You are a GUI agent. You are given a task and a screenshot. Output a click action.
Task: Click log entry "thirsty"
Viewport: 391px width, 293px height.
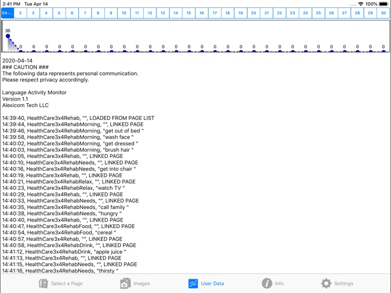[60, 271]
